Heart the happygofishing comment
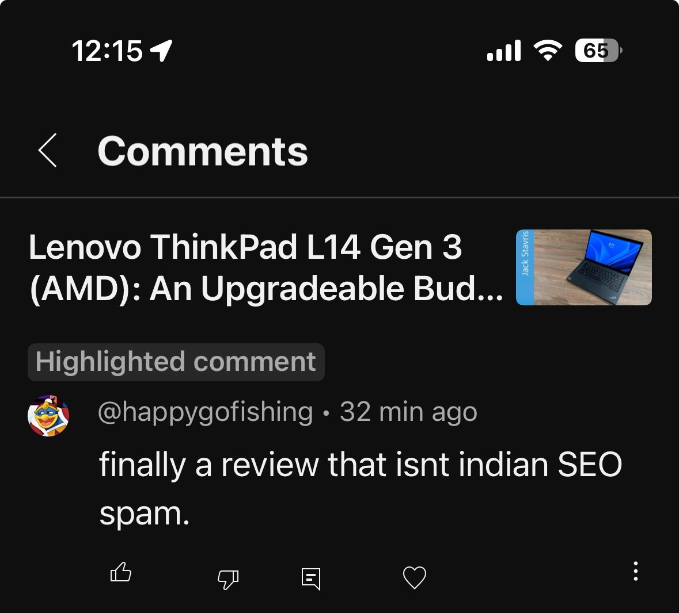679x613 pixels. pos(415,577)
